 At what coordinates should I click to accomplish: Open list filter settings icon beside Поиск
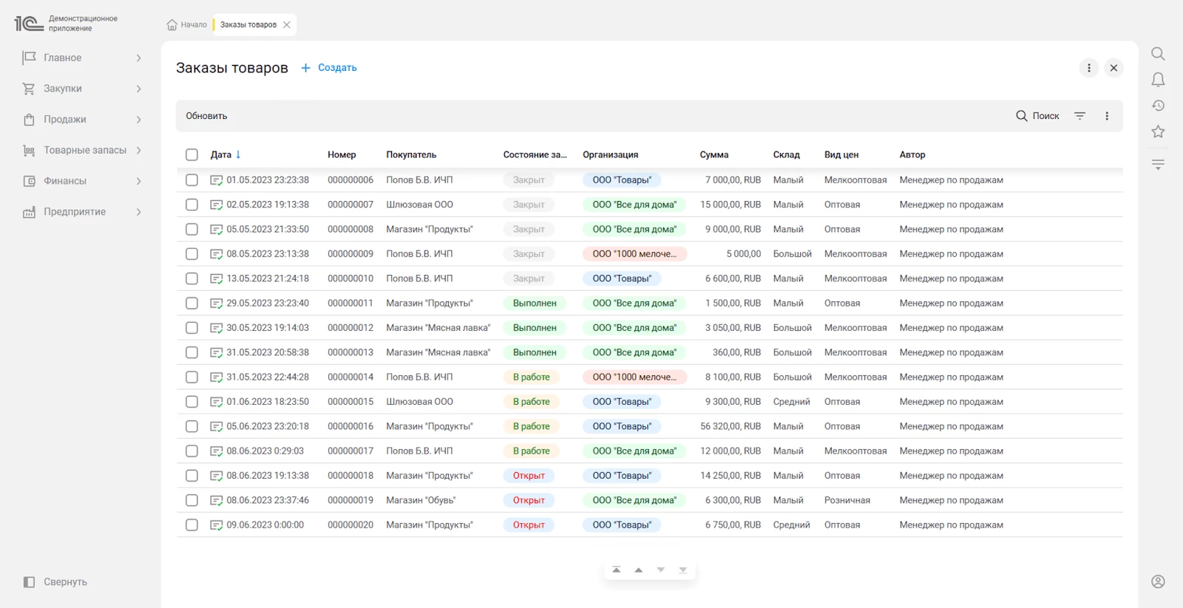pos(1079,116)
